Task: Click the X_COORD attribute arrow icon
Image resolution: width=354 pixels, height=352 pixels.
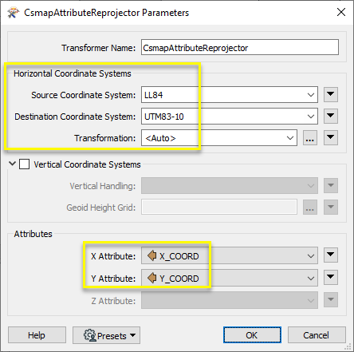Action: (152, 255)
